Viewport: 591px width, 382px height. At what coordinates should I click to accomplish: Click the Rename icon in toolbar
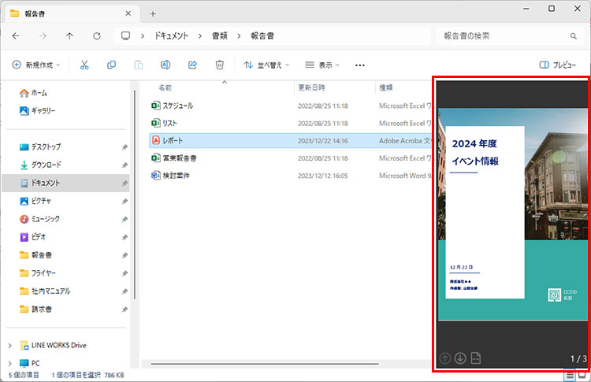coord(165,65)
